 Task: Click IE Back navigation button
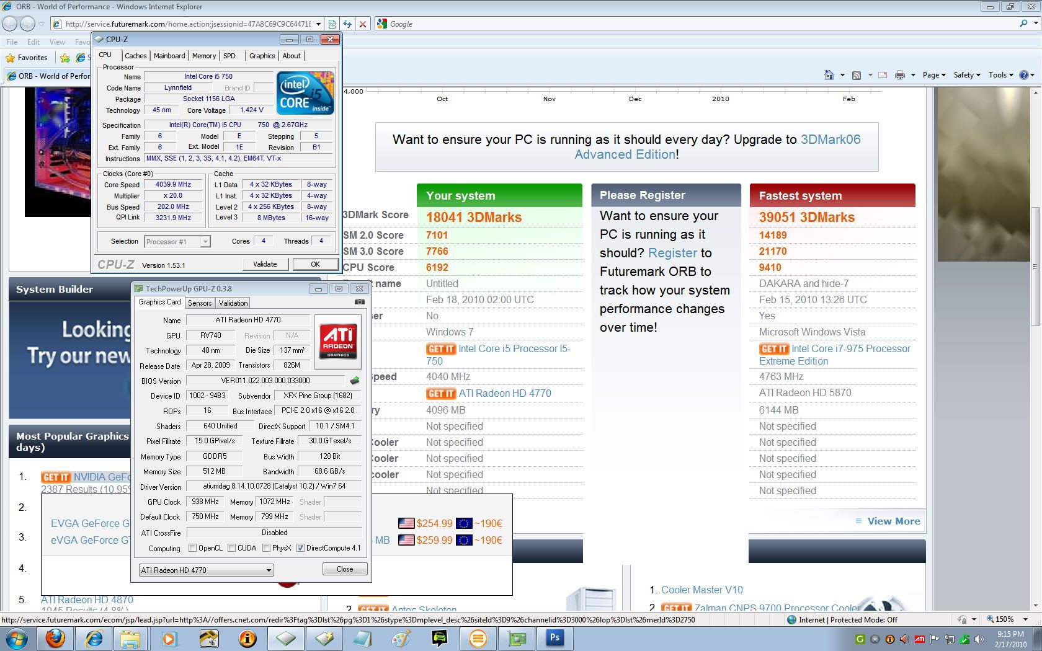pyautogui.click(x=10, y=24)
